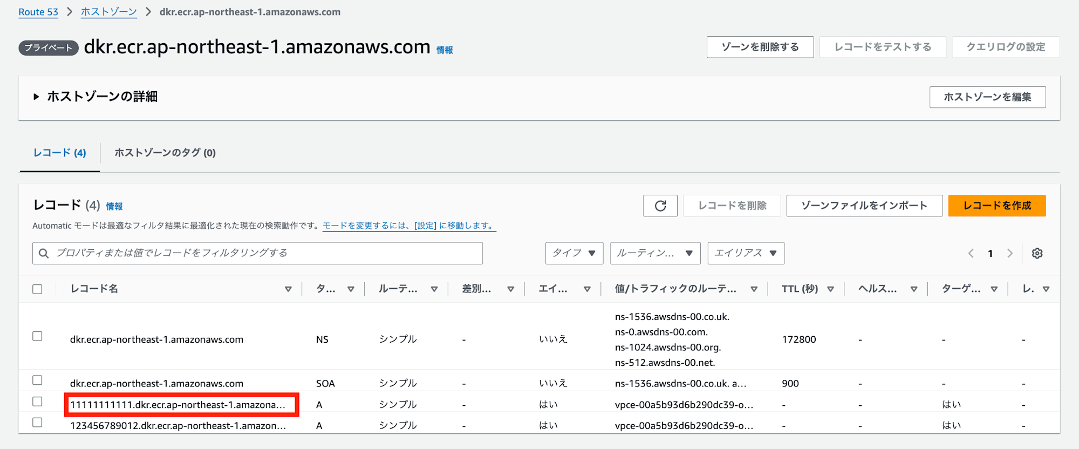
Task: Click the レコードを削除 button
Action: 732,206
